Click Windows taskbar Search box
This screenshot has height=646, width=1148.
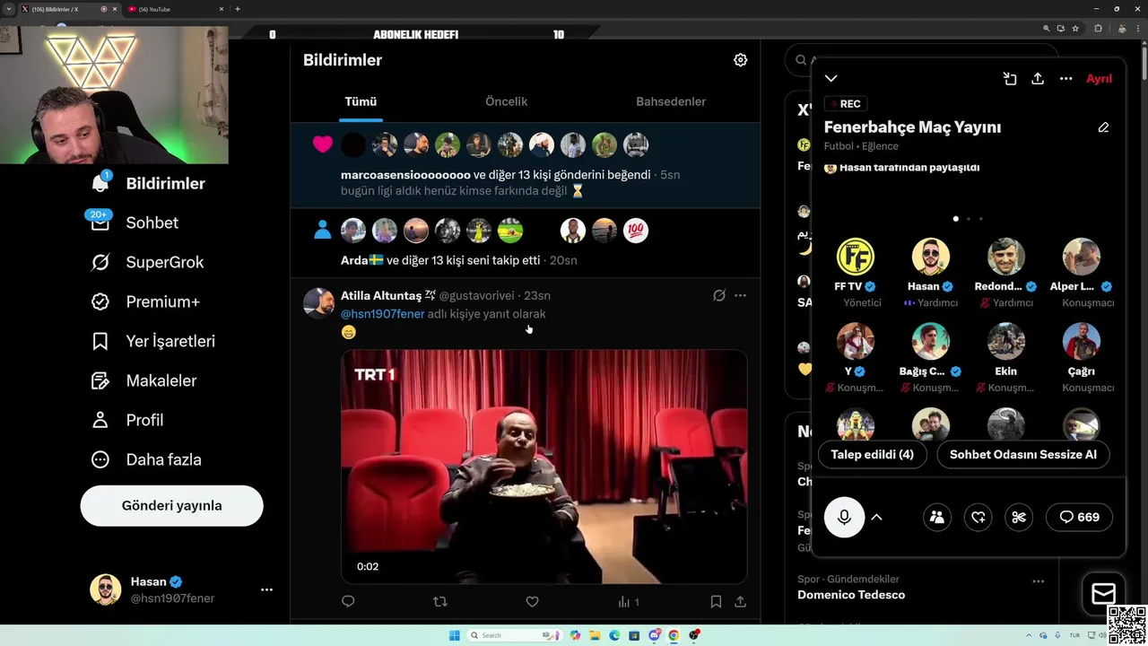tap(516, 635)
